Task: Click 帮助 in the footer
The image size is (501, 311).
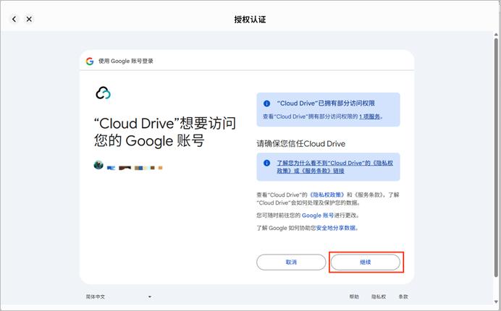Action: [x=353, y=297]
